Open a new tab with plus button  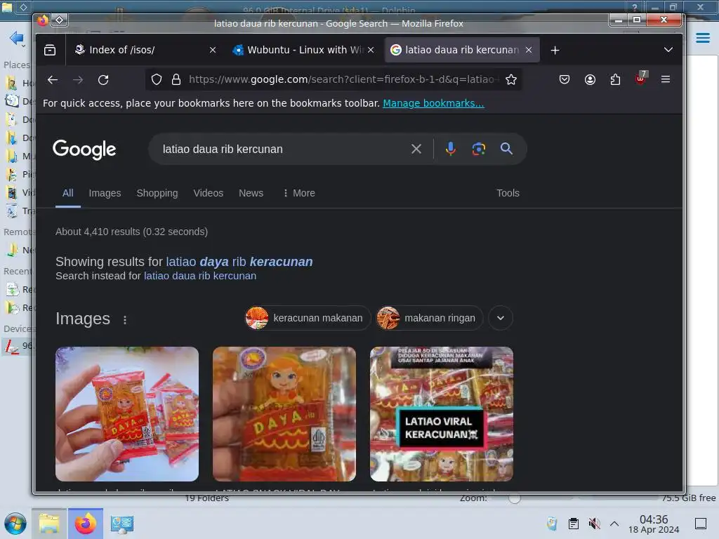click(555, 50)
